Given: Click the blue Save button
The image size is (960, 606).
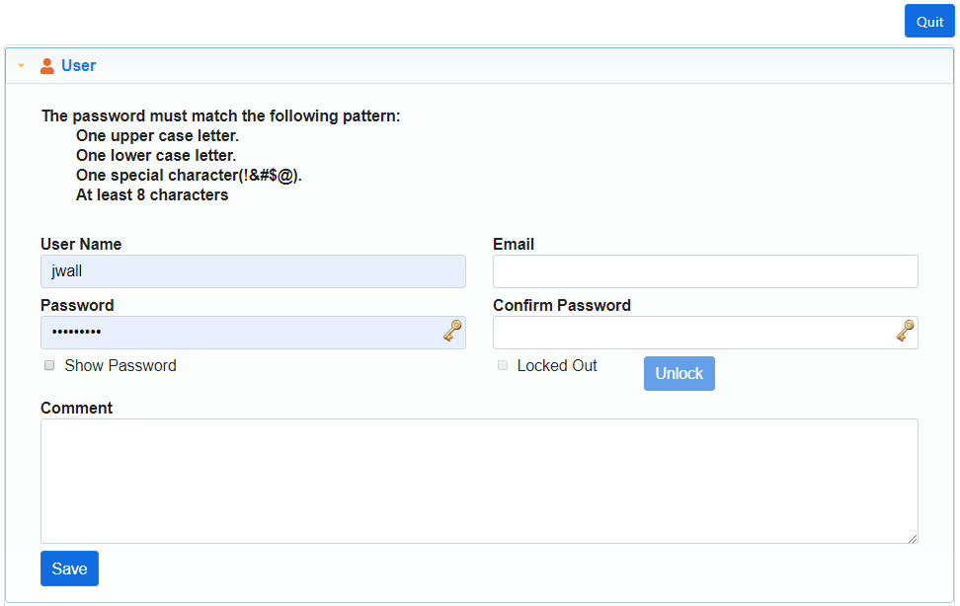Looking at the screenshot, I should 69,568.
